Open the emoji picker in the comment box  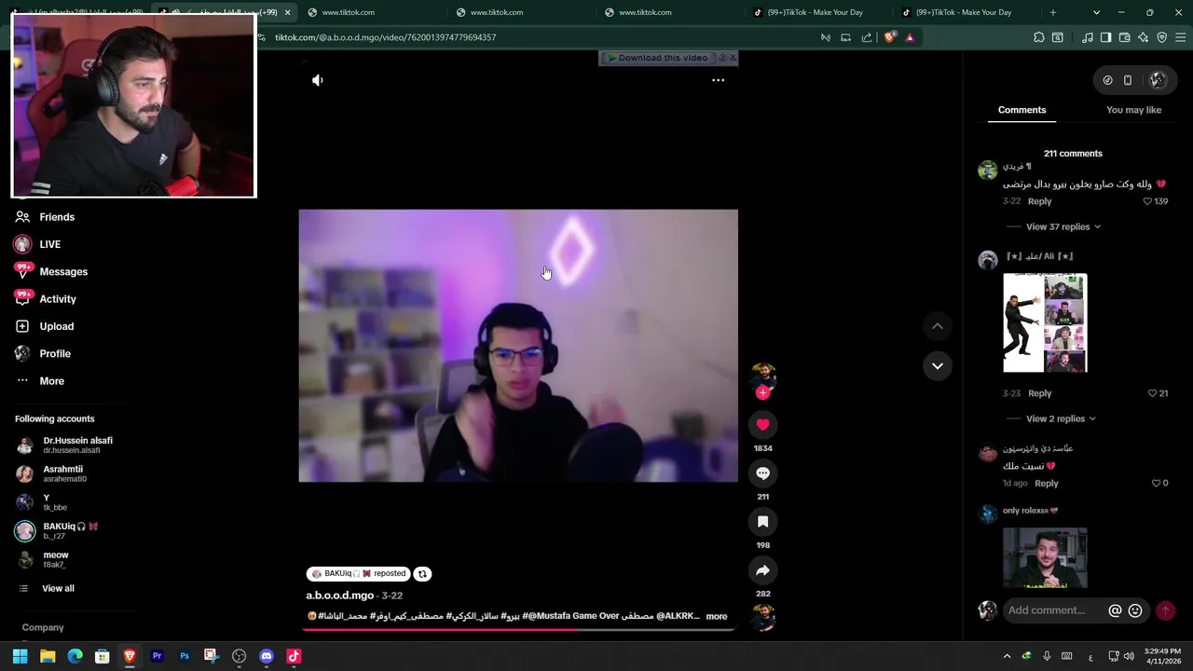[x=1135, y=610]
